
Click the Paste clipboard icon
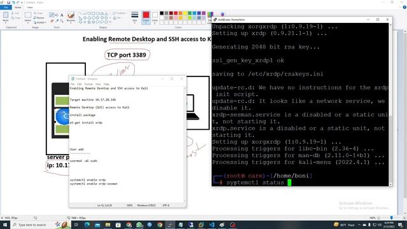(6, 15)
